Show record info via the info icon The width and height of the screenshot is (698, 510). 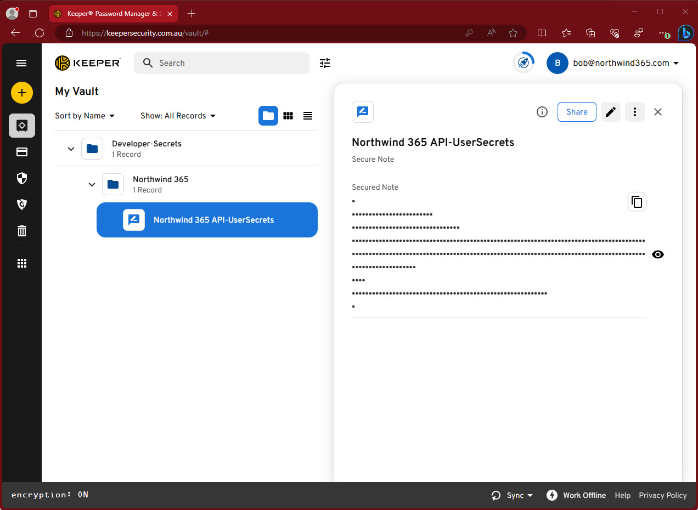542,112
